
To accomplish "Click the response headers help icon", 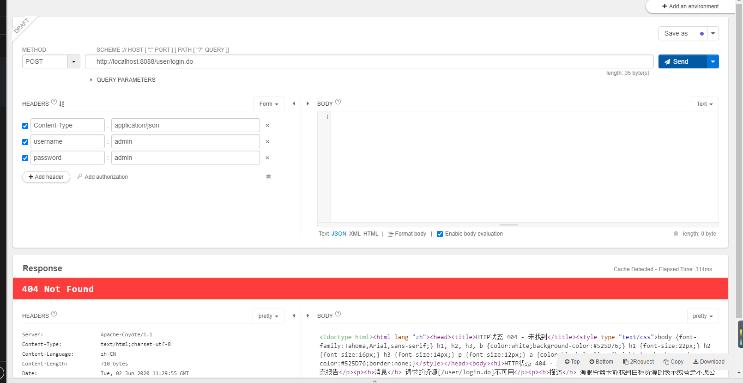I will click(54, 314).
